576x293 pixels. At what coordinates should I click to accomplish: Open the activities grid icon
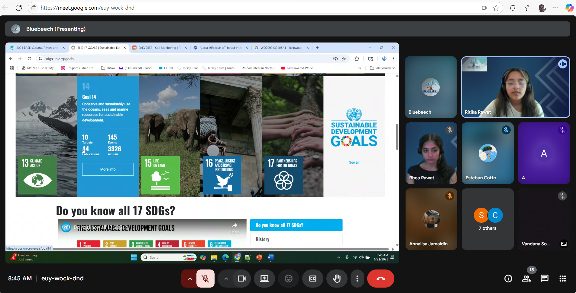[x=562, y=279]
